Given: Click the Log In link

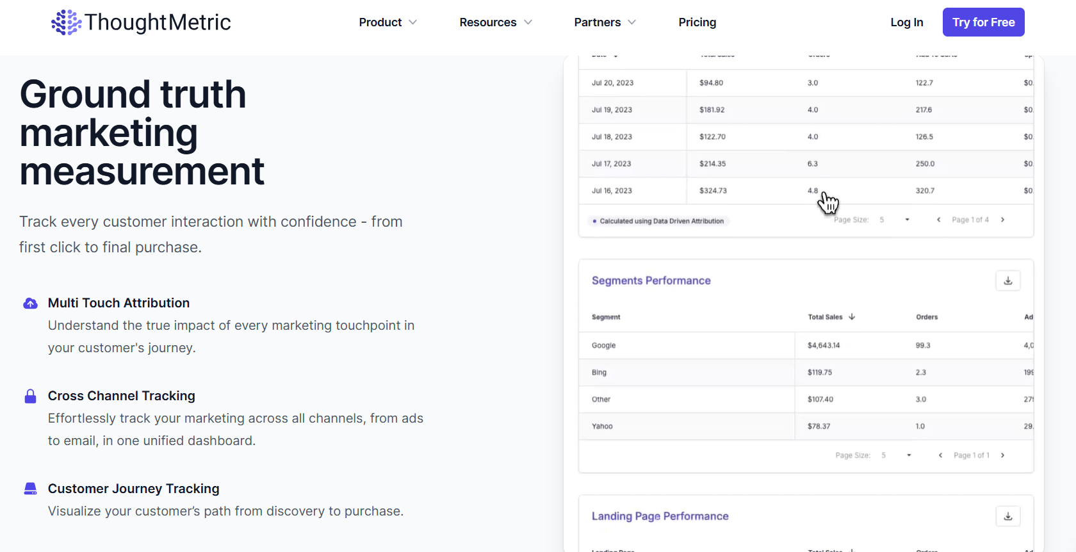Looking at the screenshot, I should click(x=907, y=22).
